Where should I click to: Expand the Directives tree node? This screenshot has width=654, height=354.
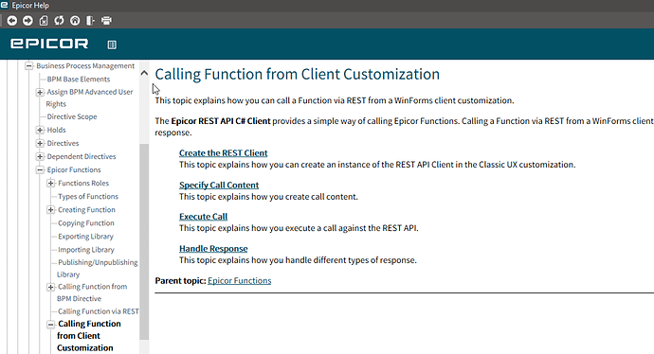[x=40, y=143]
